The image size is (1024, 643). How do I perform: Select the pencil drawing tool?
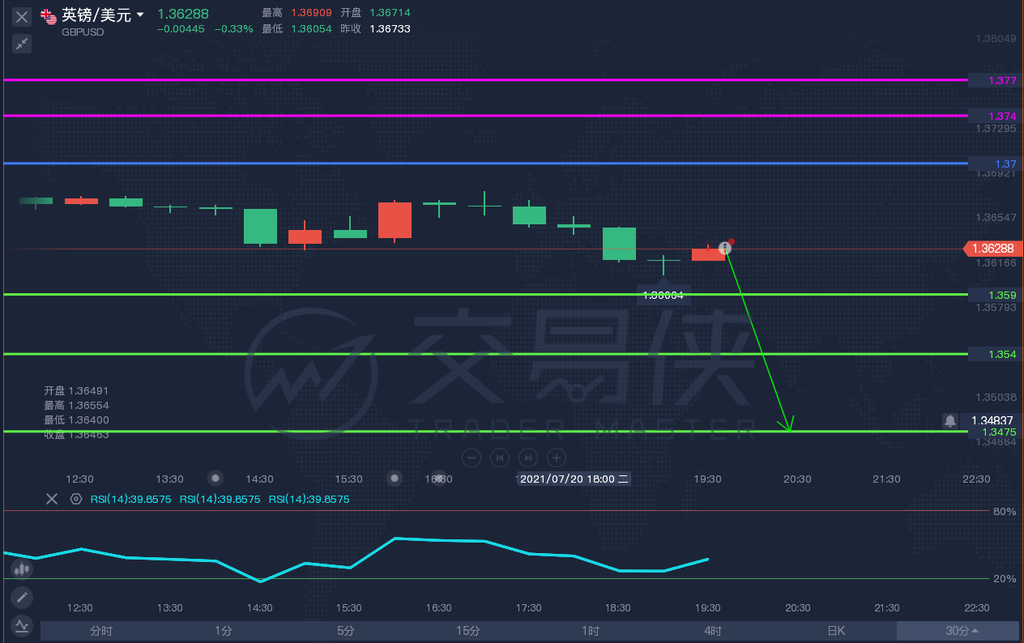22,598
